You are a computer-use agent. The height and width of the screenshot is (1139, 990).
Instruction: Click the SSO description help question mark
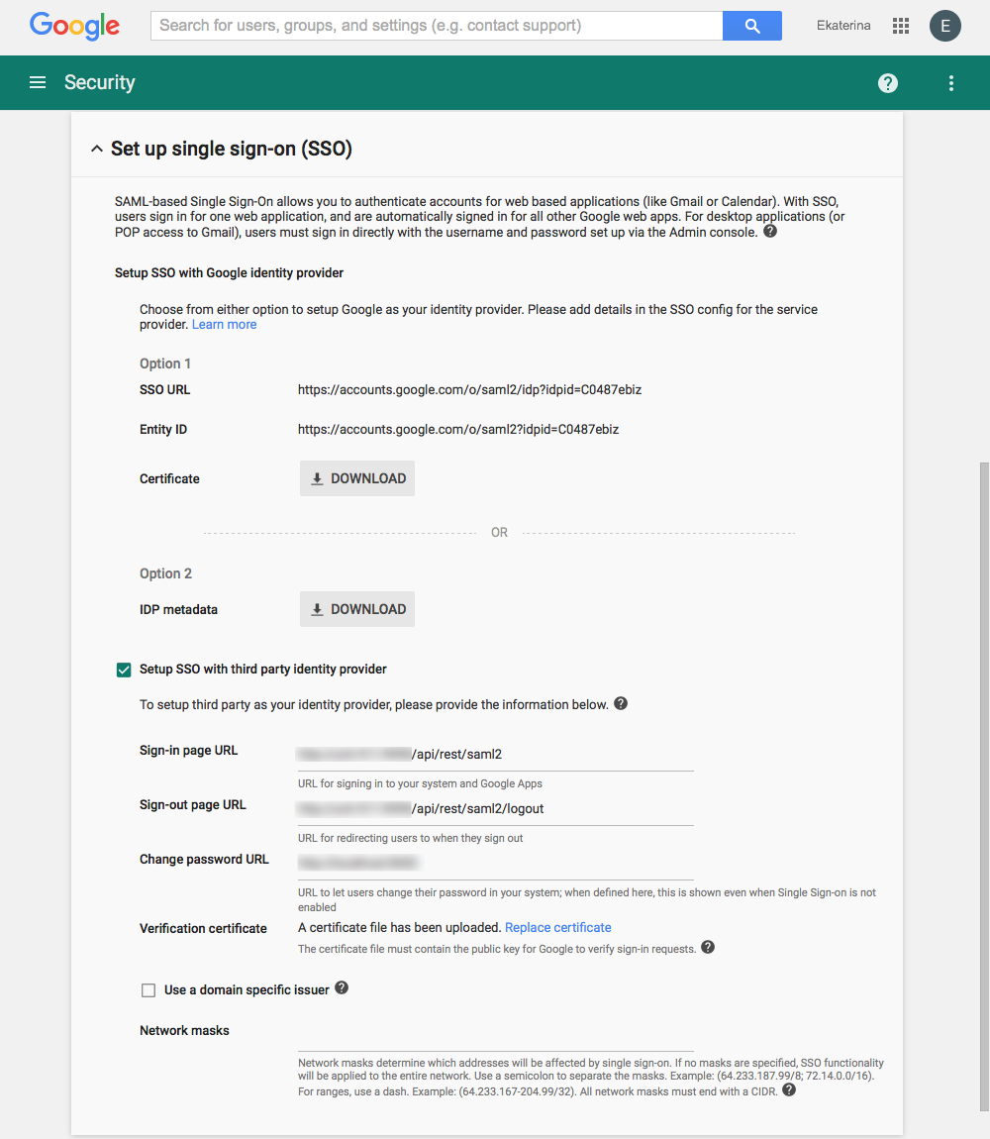(769, 230)
